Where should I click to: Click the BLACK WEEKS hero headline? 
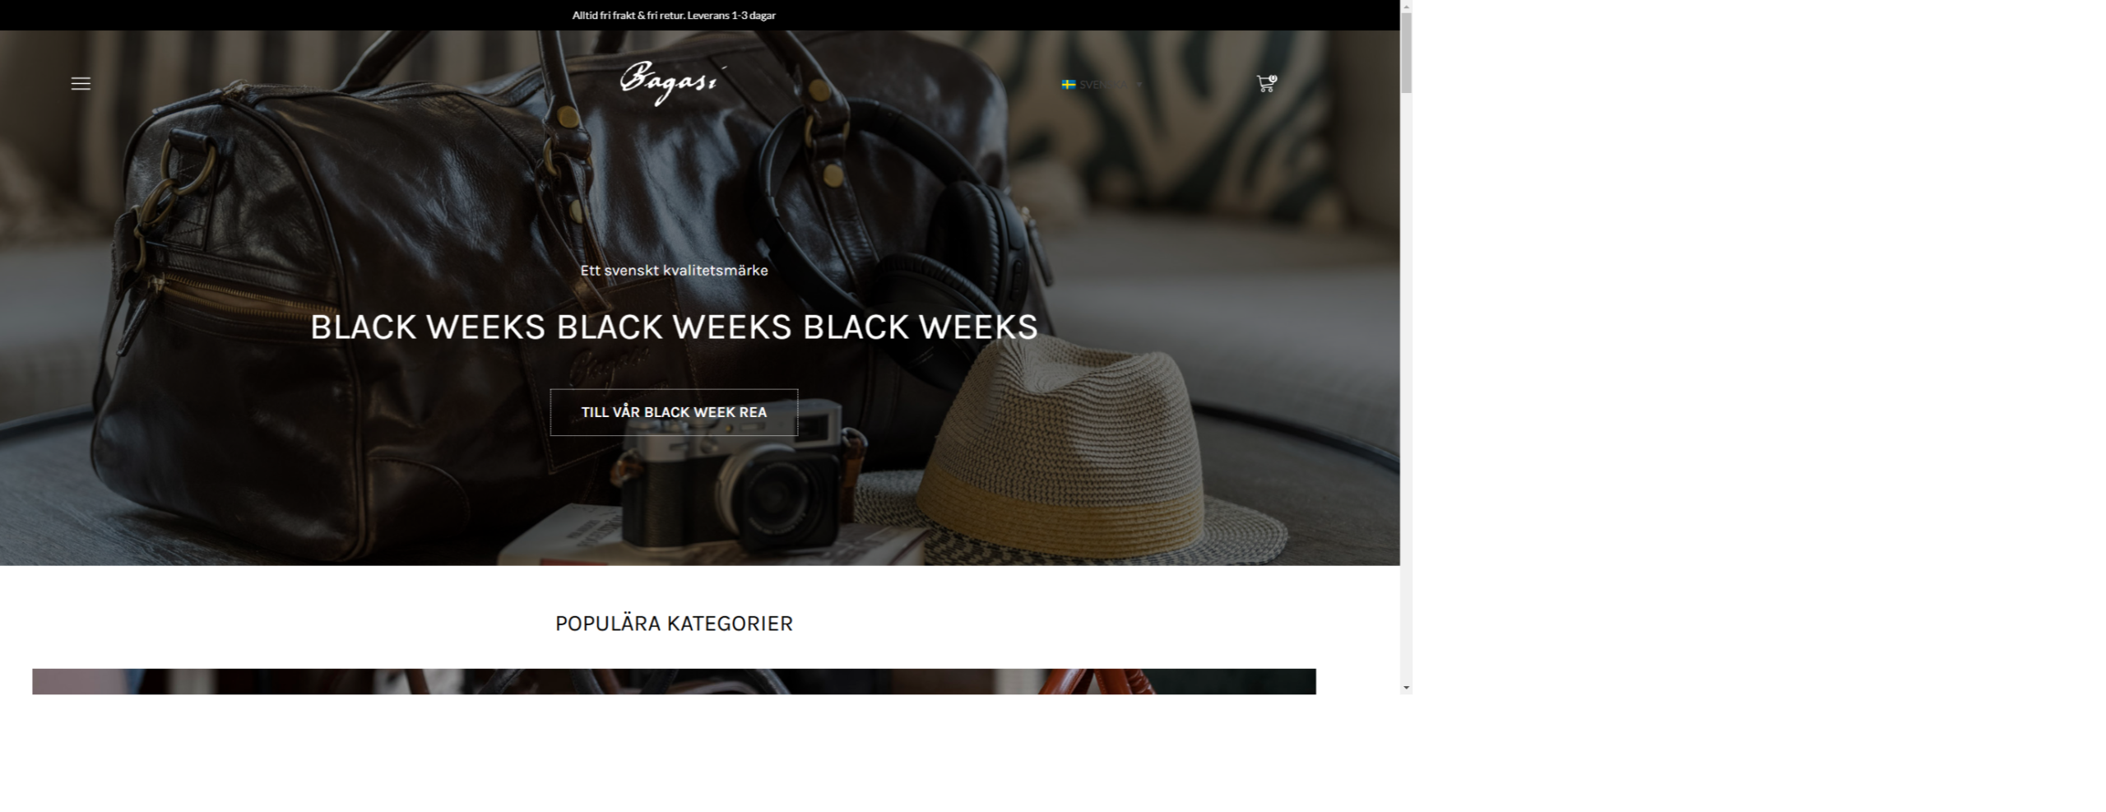click(674, 327)
